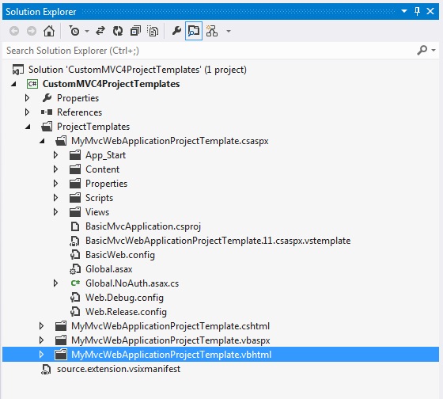Click the wrench icon beside project Properties
Screen dimensions: 443x399
tap(47, 98)
